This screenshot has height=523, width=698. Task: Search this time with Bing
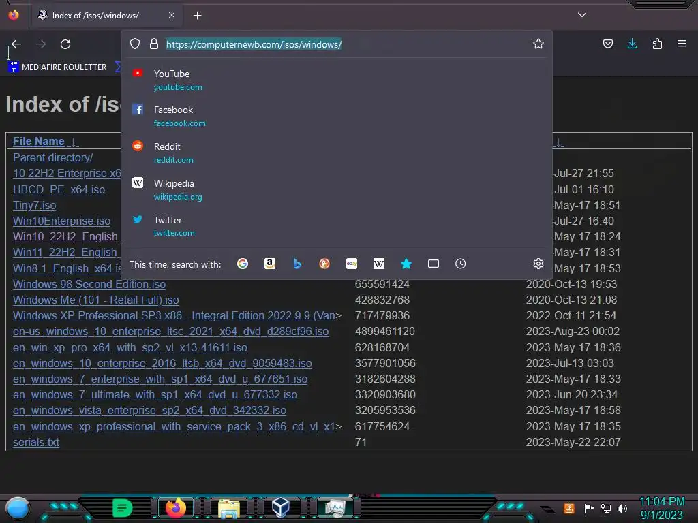click(297, 264)
